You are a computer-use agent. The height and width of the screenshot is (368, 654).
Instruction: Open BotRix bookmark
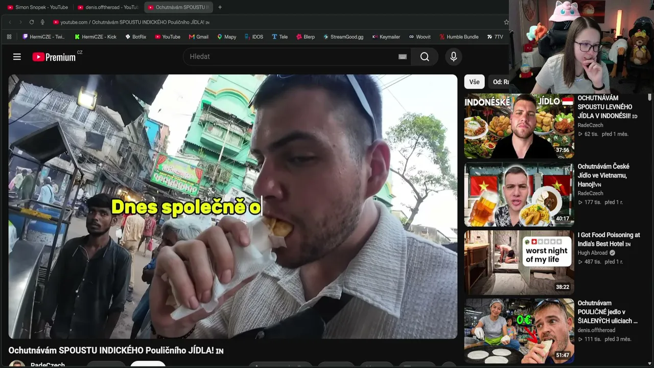(x=136, y=37)
